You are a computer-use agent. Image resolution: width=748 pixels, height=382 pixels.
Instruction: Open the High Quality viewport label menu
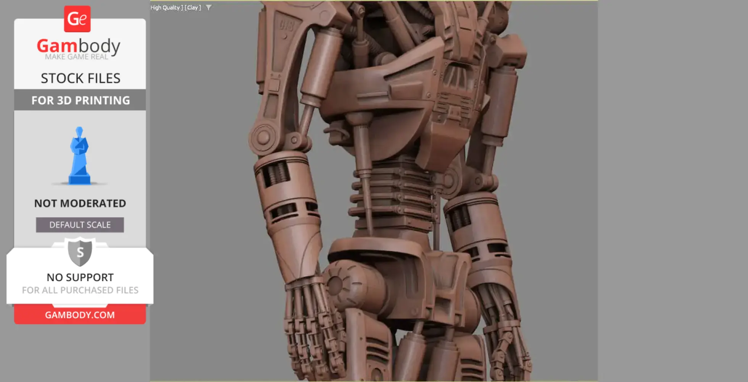pos(166,8)
